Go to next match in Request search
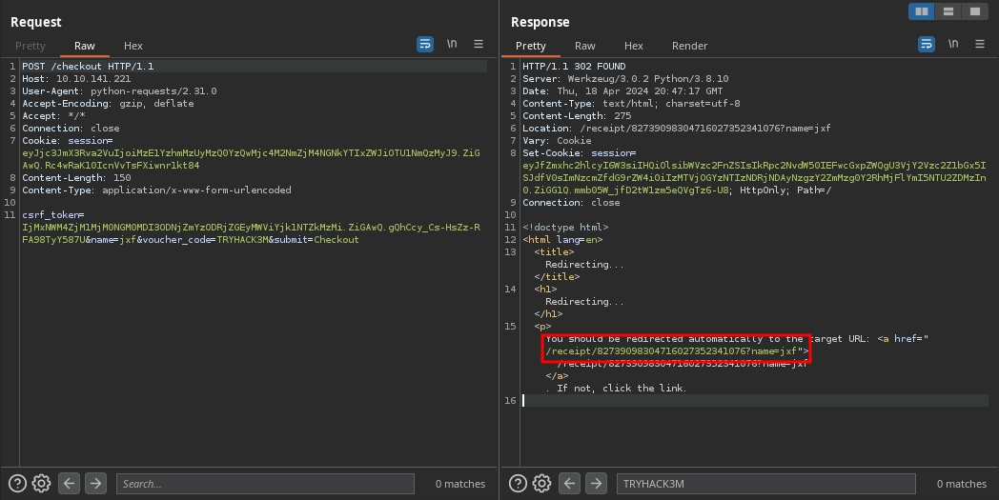Image resolution: width=999 pixels, height=500 pixels. 95,484
